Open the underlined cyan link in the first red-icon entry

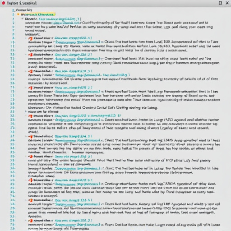[x=77, y=42]
